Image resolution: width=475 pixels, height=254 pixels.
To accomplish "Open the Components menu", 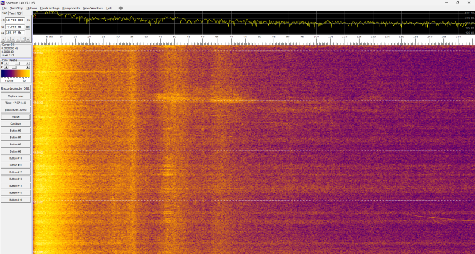I will [x=71, y=8].
